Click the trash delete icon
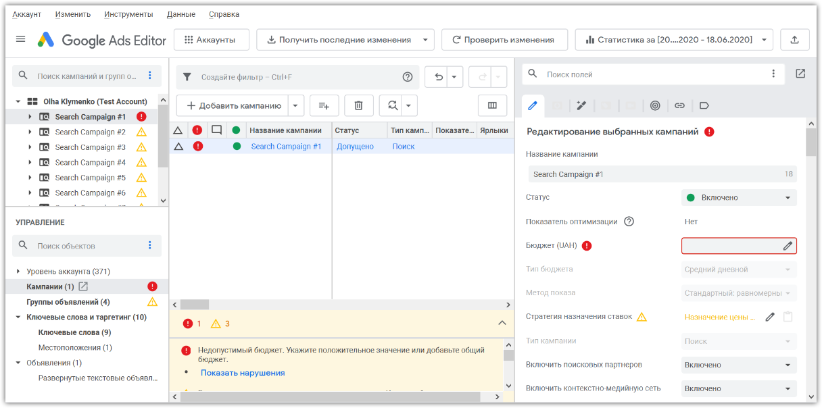Screen dimensions: 822x408 click(359, 105)
